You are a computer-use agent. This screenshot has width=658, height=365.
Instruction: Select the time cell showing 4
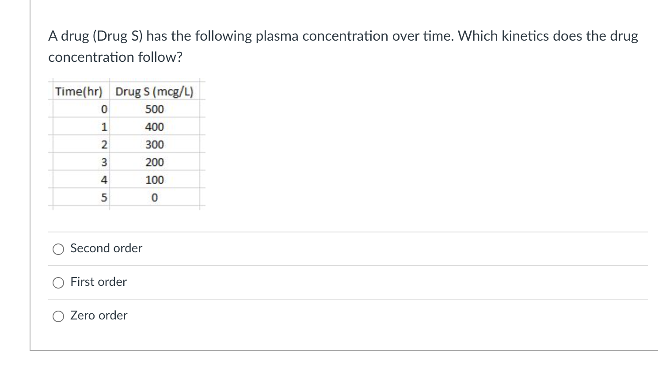coord(104,180)
